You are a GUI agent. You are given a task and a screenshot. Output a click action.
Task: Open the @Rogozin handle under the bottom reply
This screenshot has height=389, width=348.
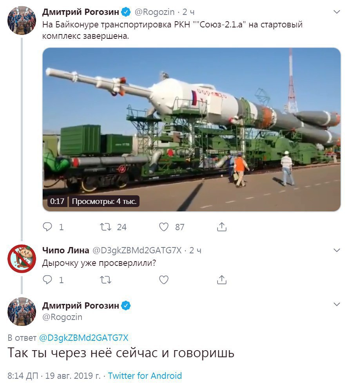(x=62, y=317)
